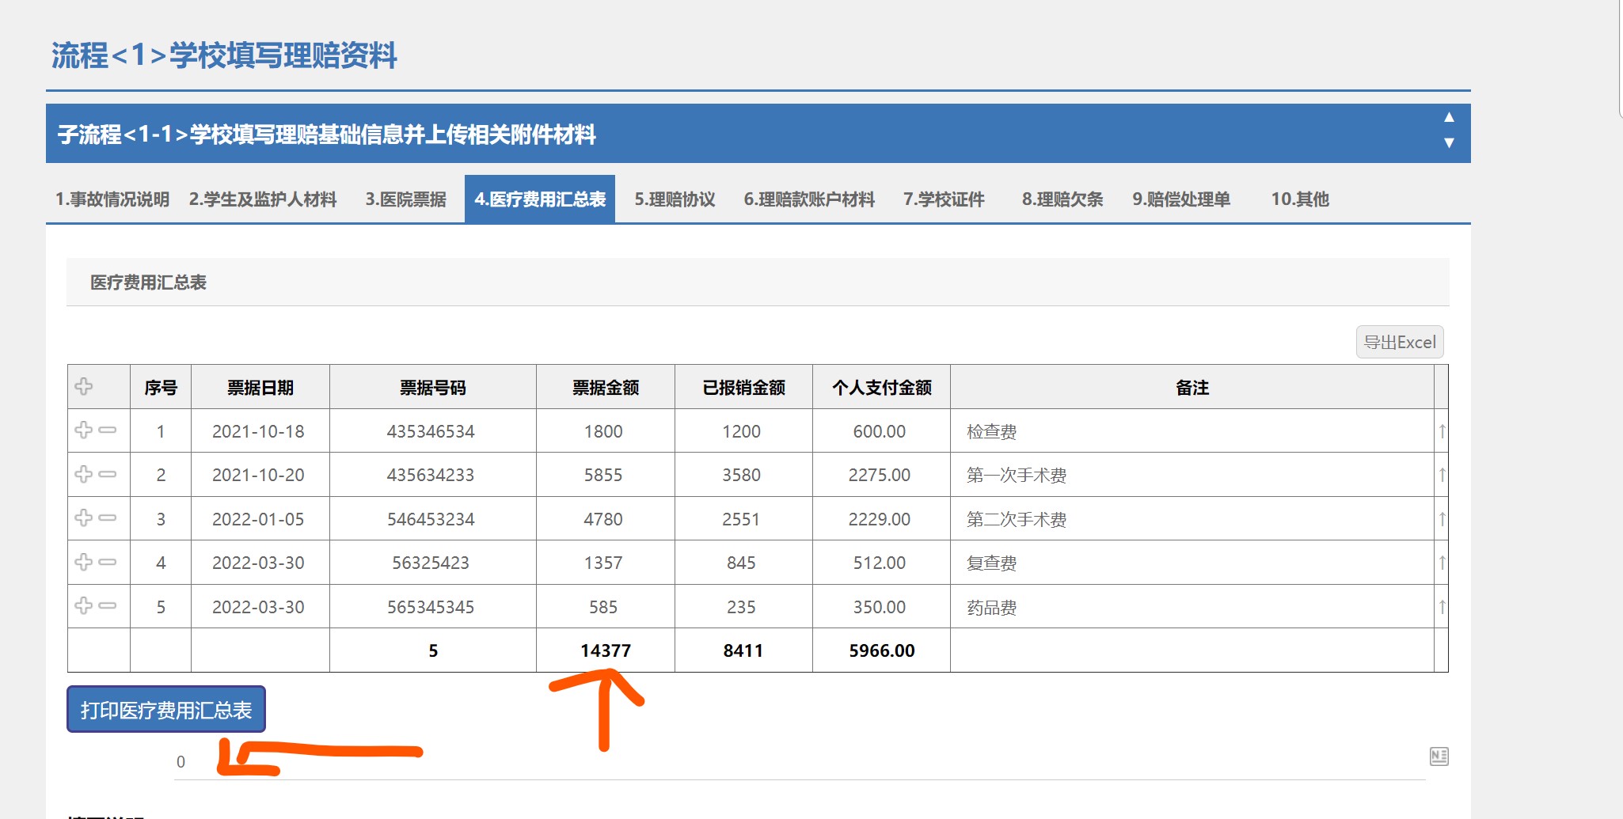Click invoice number 435346534
Image resolution: width=1623 pixels, height=819 pixels.
(x=431, y=431)
